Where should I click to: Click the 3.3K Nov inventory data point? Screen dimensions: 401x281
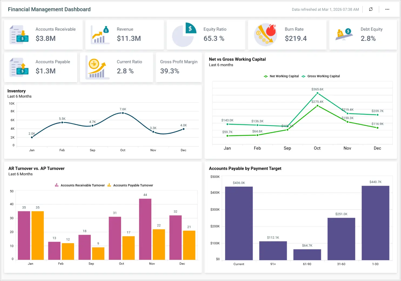click(153, 132)
